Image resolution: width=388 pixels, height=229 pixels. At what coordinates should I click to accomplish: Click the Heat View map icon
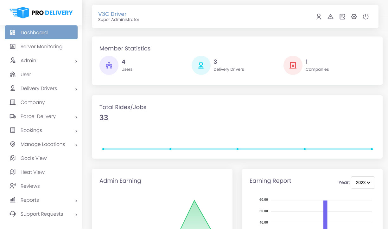(x=13, y=172)
